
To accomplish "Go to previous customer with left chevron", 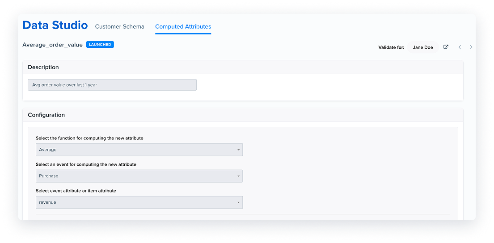I will (x=460, y=47).
